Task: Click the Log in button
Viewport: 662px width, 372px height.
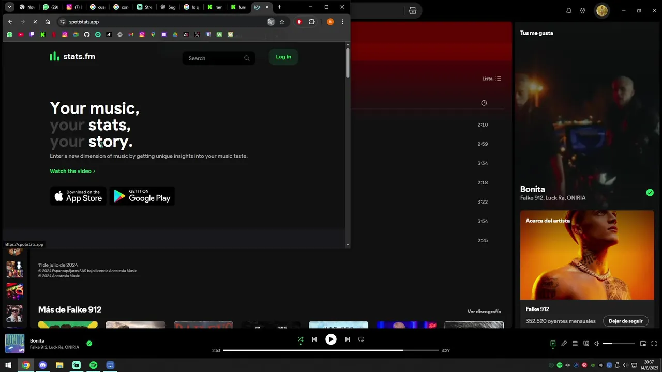Action: [x=283, y=57]
